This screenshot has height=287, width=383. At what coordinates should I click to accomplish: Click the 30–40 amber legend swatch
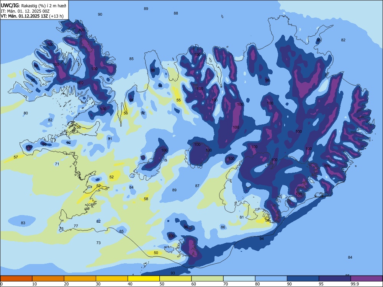point(112,279)
